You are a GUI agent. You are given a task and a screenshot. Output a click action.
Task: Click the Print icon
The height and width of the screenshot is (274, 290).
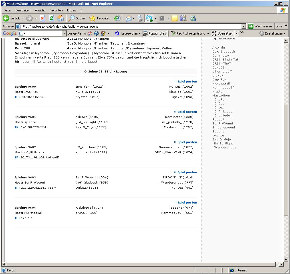tap(140, 18)
